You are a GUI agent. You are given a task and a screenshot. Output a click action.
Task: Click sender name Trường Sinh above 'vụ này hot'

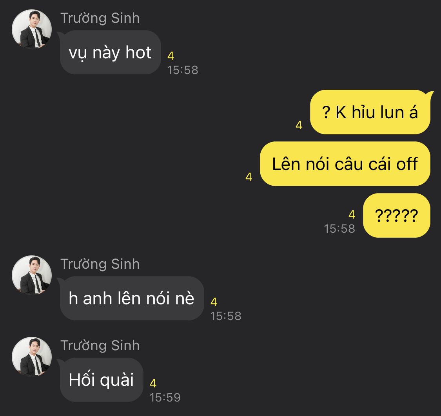[x=100, y=18]
